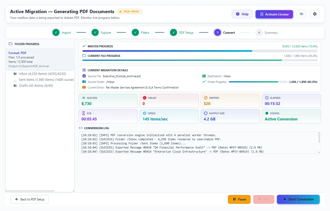Viewport: 330px width, 211px height.
Task: Click the Master Progress trend icon
Action: pos(84,46)
